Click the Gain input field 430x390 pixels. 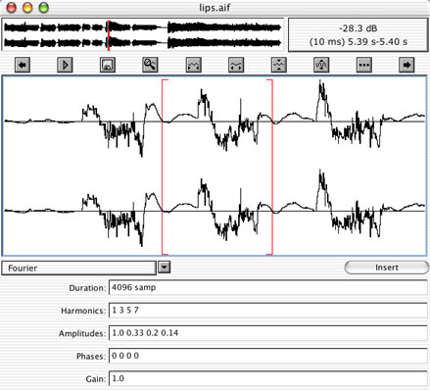(268, 378)
